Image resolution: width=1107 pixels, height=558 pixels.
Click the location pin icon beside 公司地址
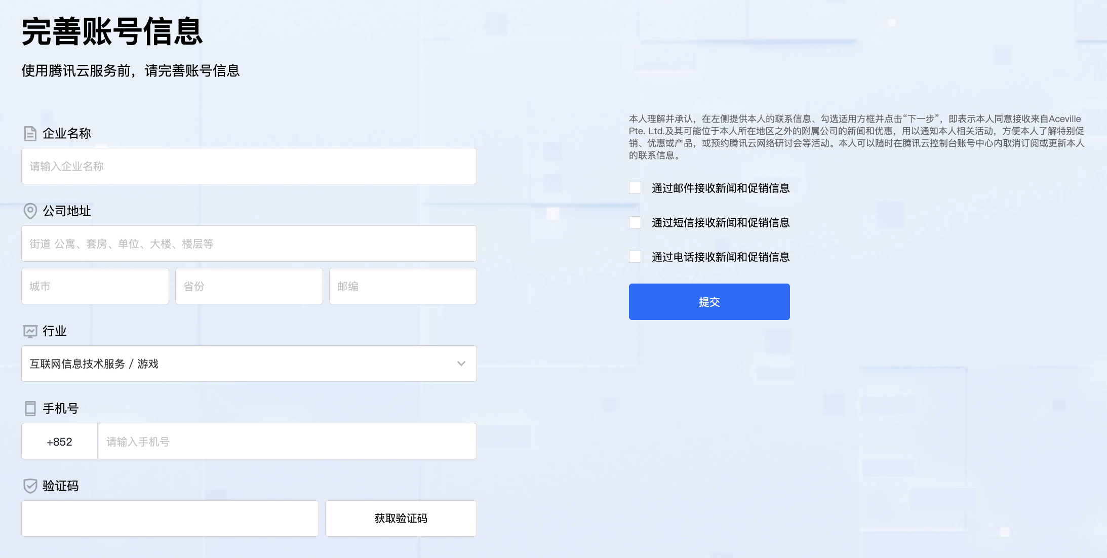coord(30,211)
